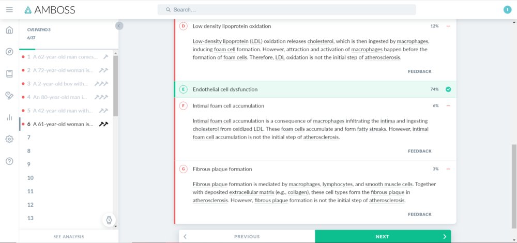Go to the home icon in sidebar
Screen dimensions: 517x243
point(9,31)
